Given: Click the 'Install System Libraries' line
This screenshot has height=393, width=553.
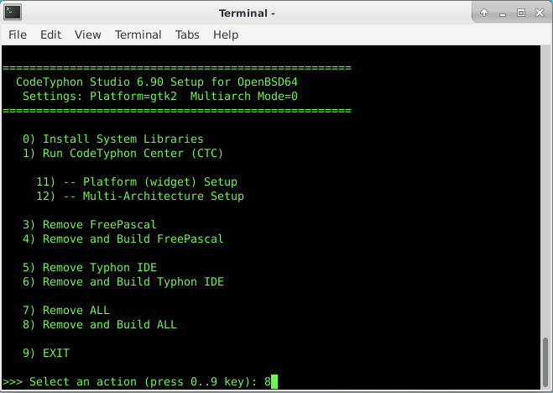Looking at the screenshot, I should 112,139.
